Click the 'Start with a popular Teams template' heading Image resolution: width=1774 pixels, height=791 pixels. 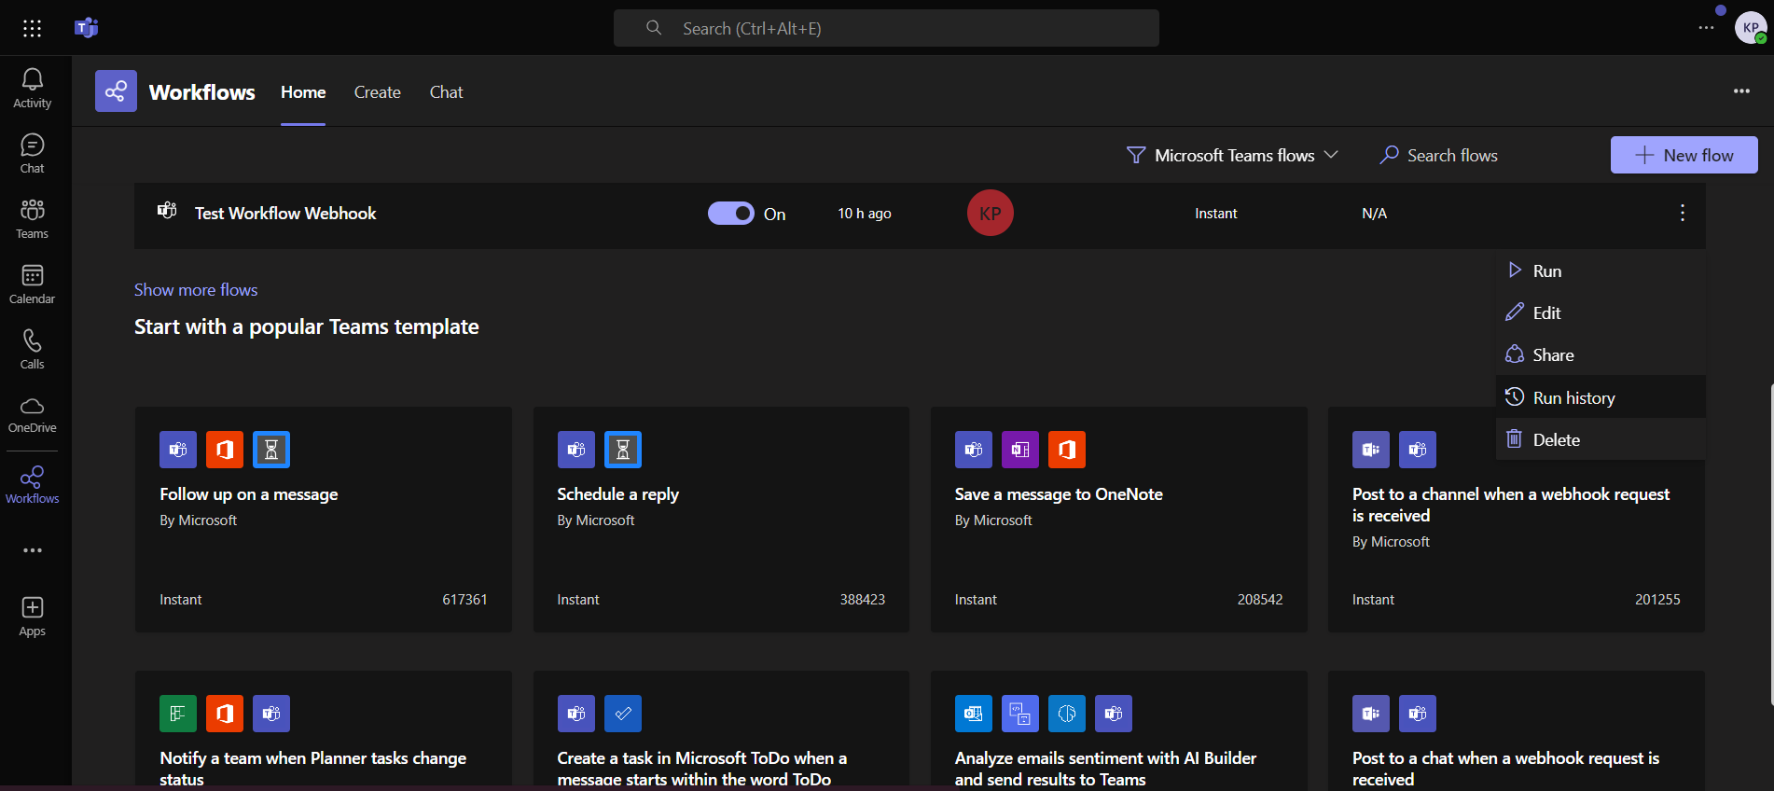(x=307, y=326)
